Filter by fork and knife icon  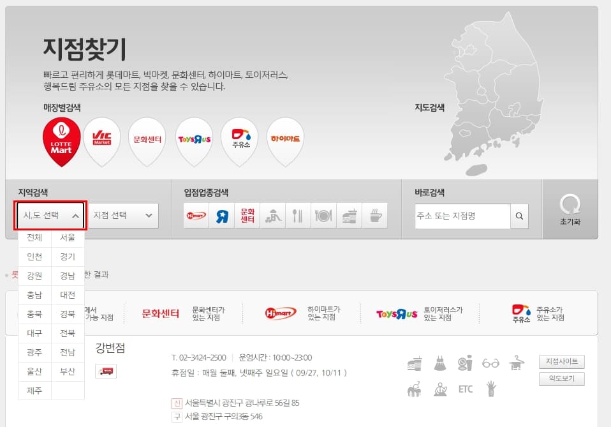[298, 215]
